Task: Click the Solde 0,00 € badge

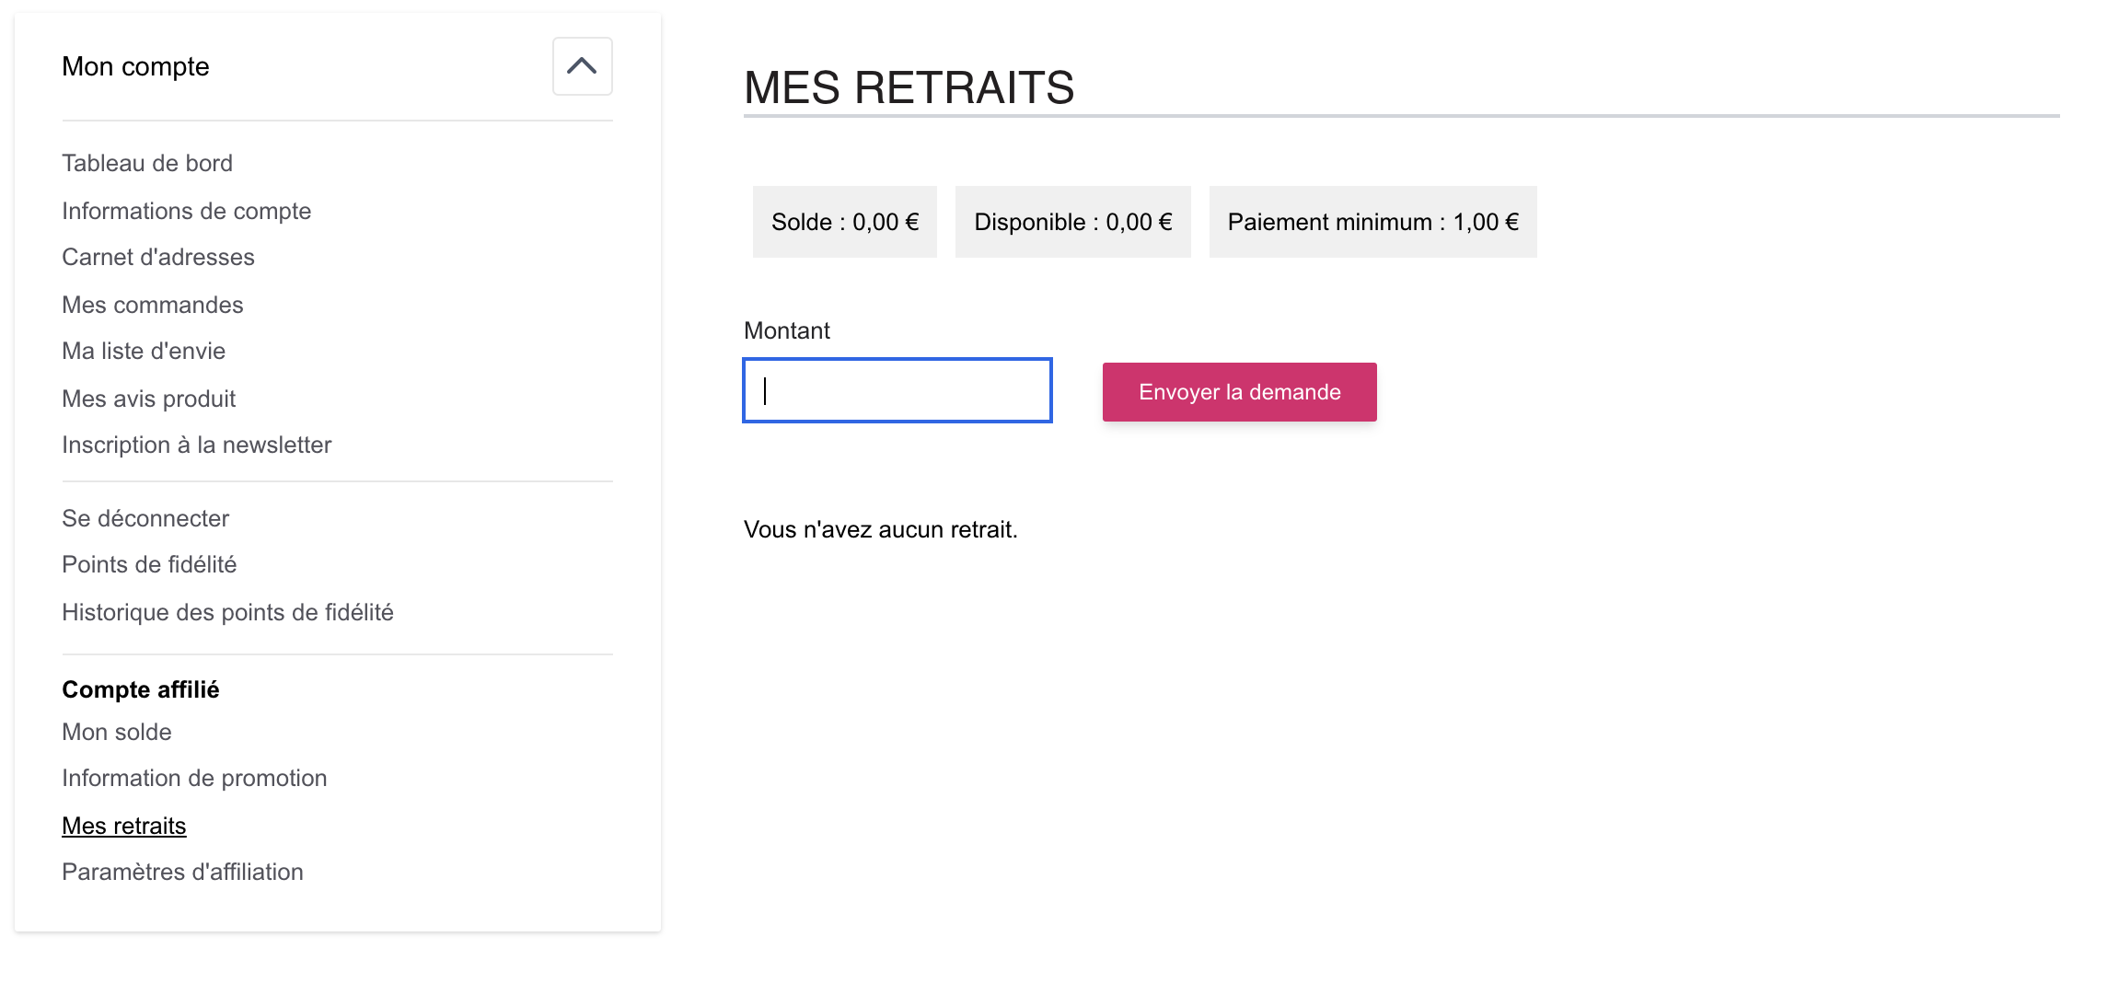Action: (845, 222)
